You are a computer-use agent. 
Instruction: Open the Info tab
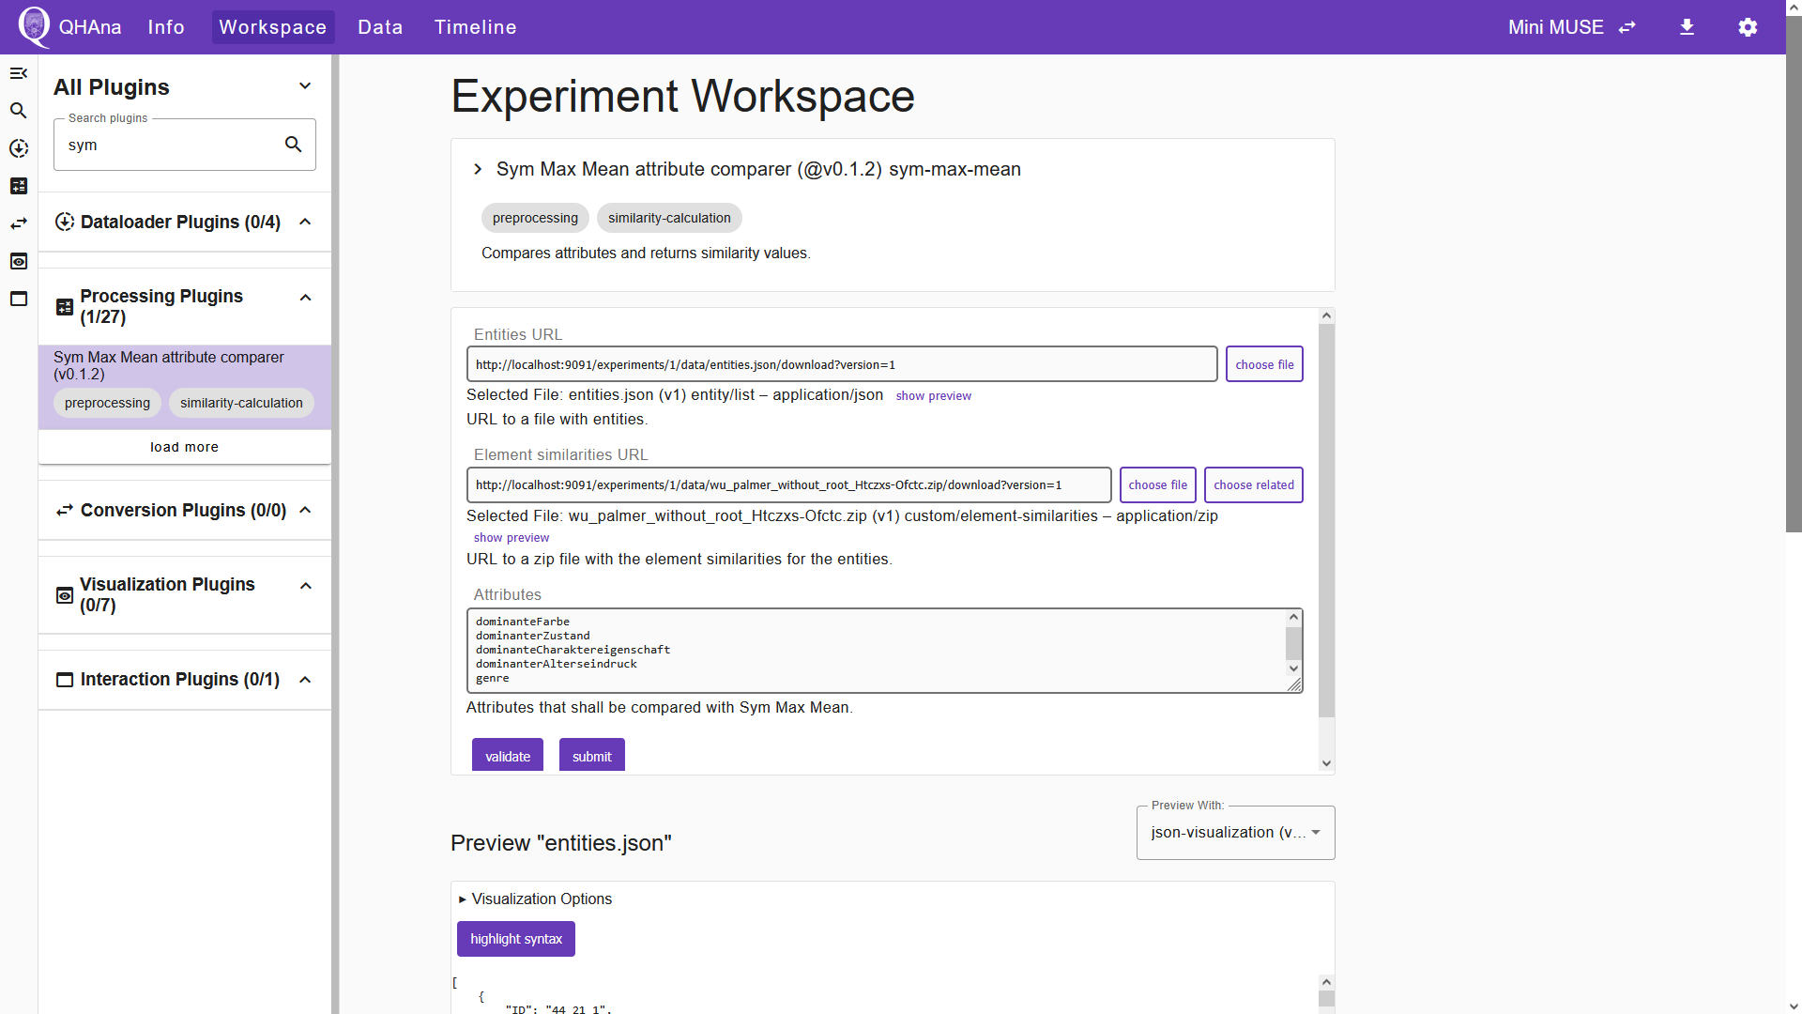click(x=166, y=27)
